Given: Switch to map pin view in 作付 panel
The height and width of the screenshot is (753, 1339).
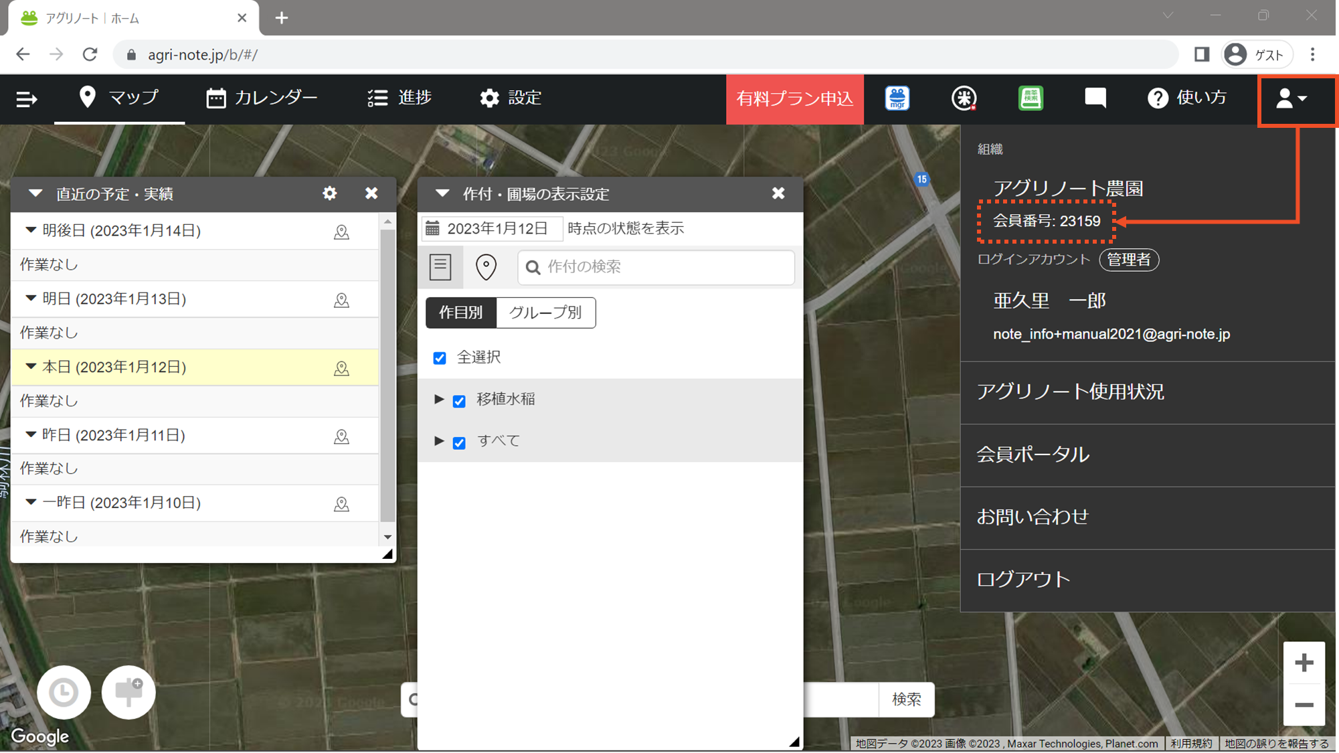Looking at the screenshot, I should click(x=486, y=267).
